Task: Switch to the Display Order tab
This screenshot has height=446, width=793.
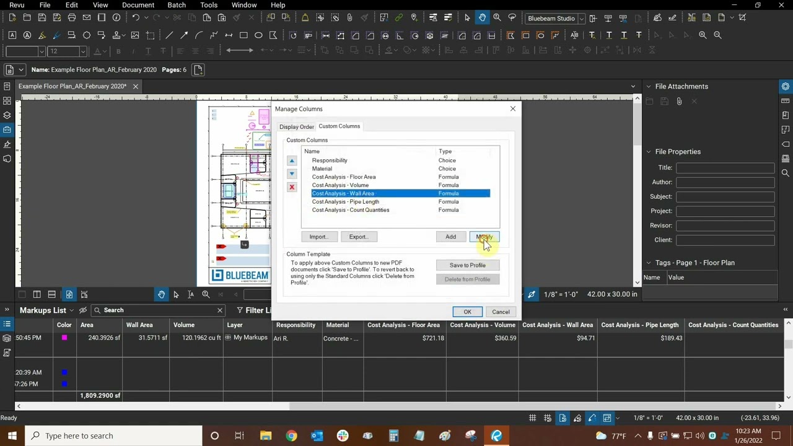Action: pyautogui.click(x=296, y=127)
